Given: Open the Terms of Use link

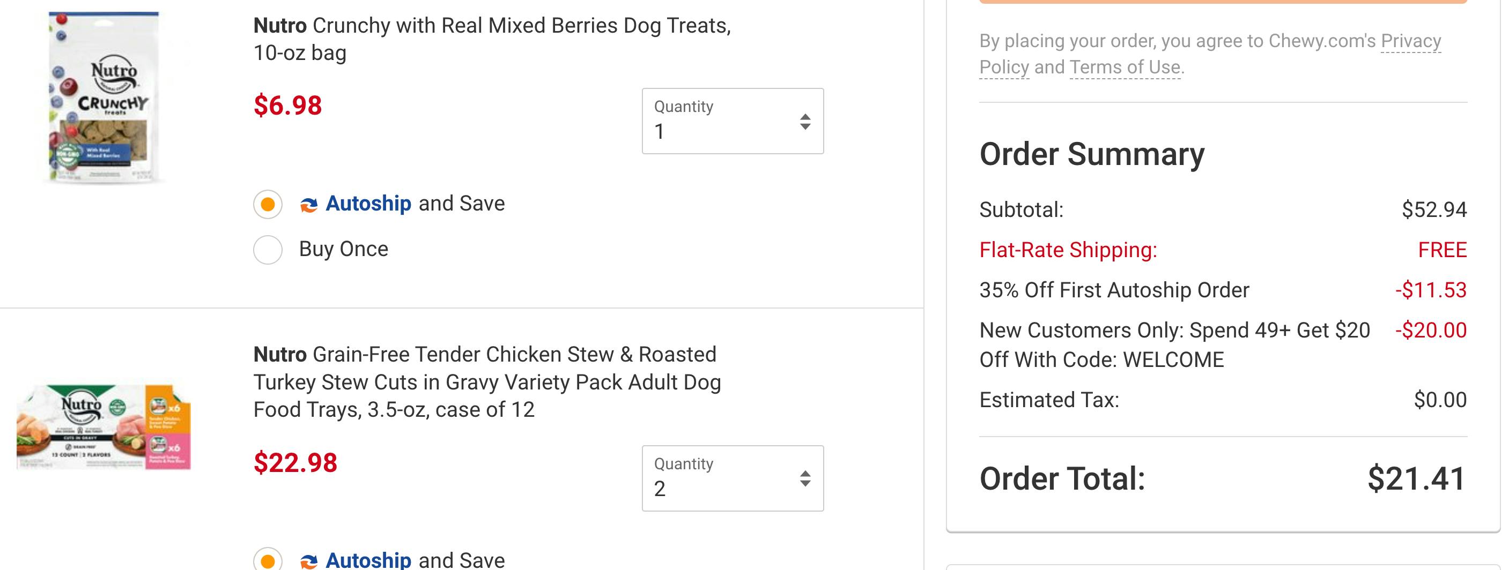Looking at the screenshot, I should [x=1125, y=67].
